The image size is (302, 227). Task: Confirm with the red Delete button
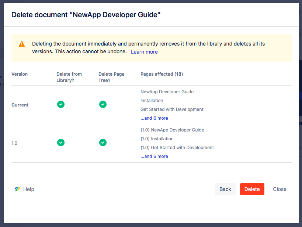point(252,189)
